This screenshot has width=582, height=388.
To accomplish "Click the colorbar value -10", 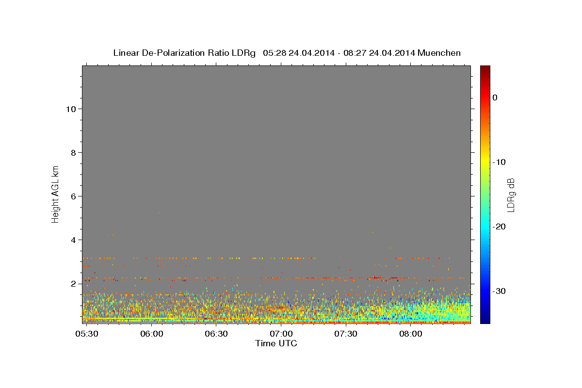I will [x=499, y=162].
